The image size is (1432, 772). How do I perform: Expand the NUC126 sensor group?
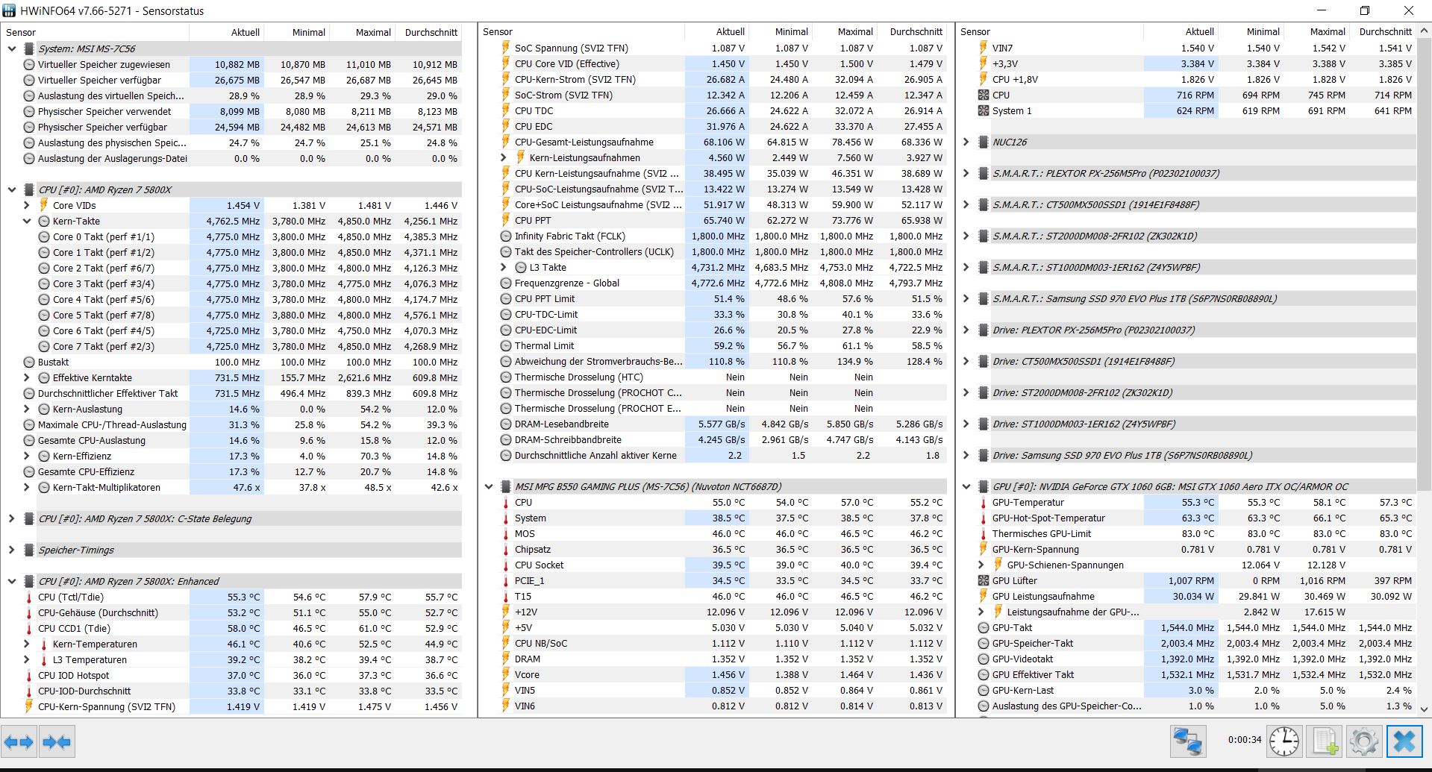click(x=966, y=142)
